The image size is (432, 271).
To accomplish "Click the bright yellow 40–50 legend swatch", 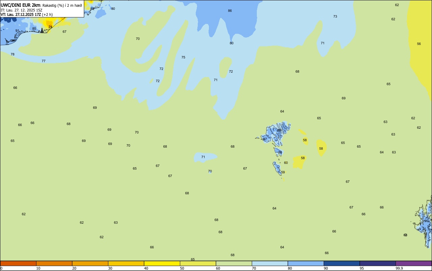I will [x=162, y=263].
